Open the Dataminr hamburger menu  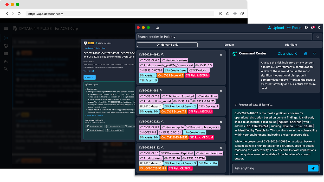pyautogui.click(x=6, y=29)
